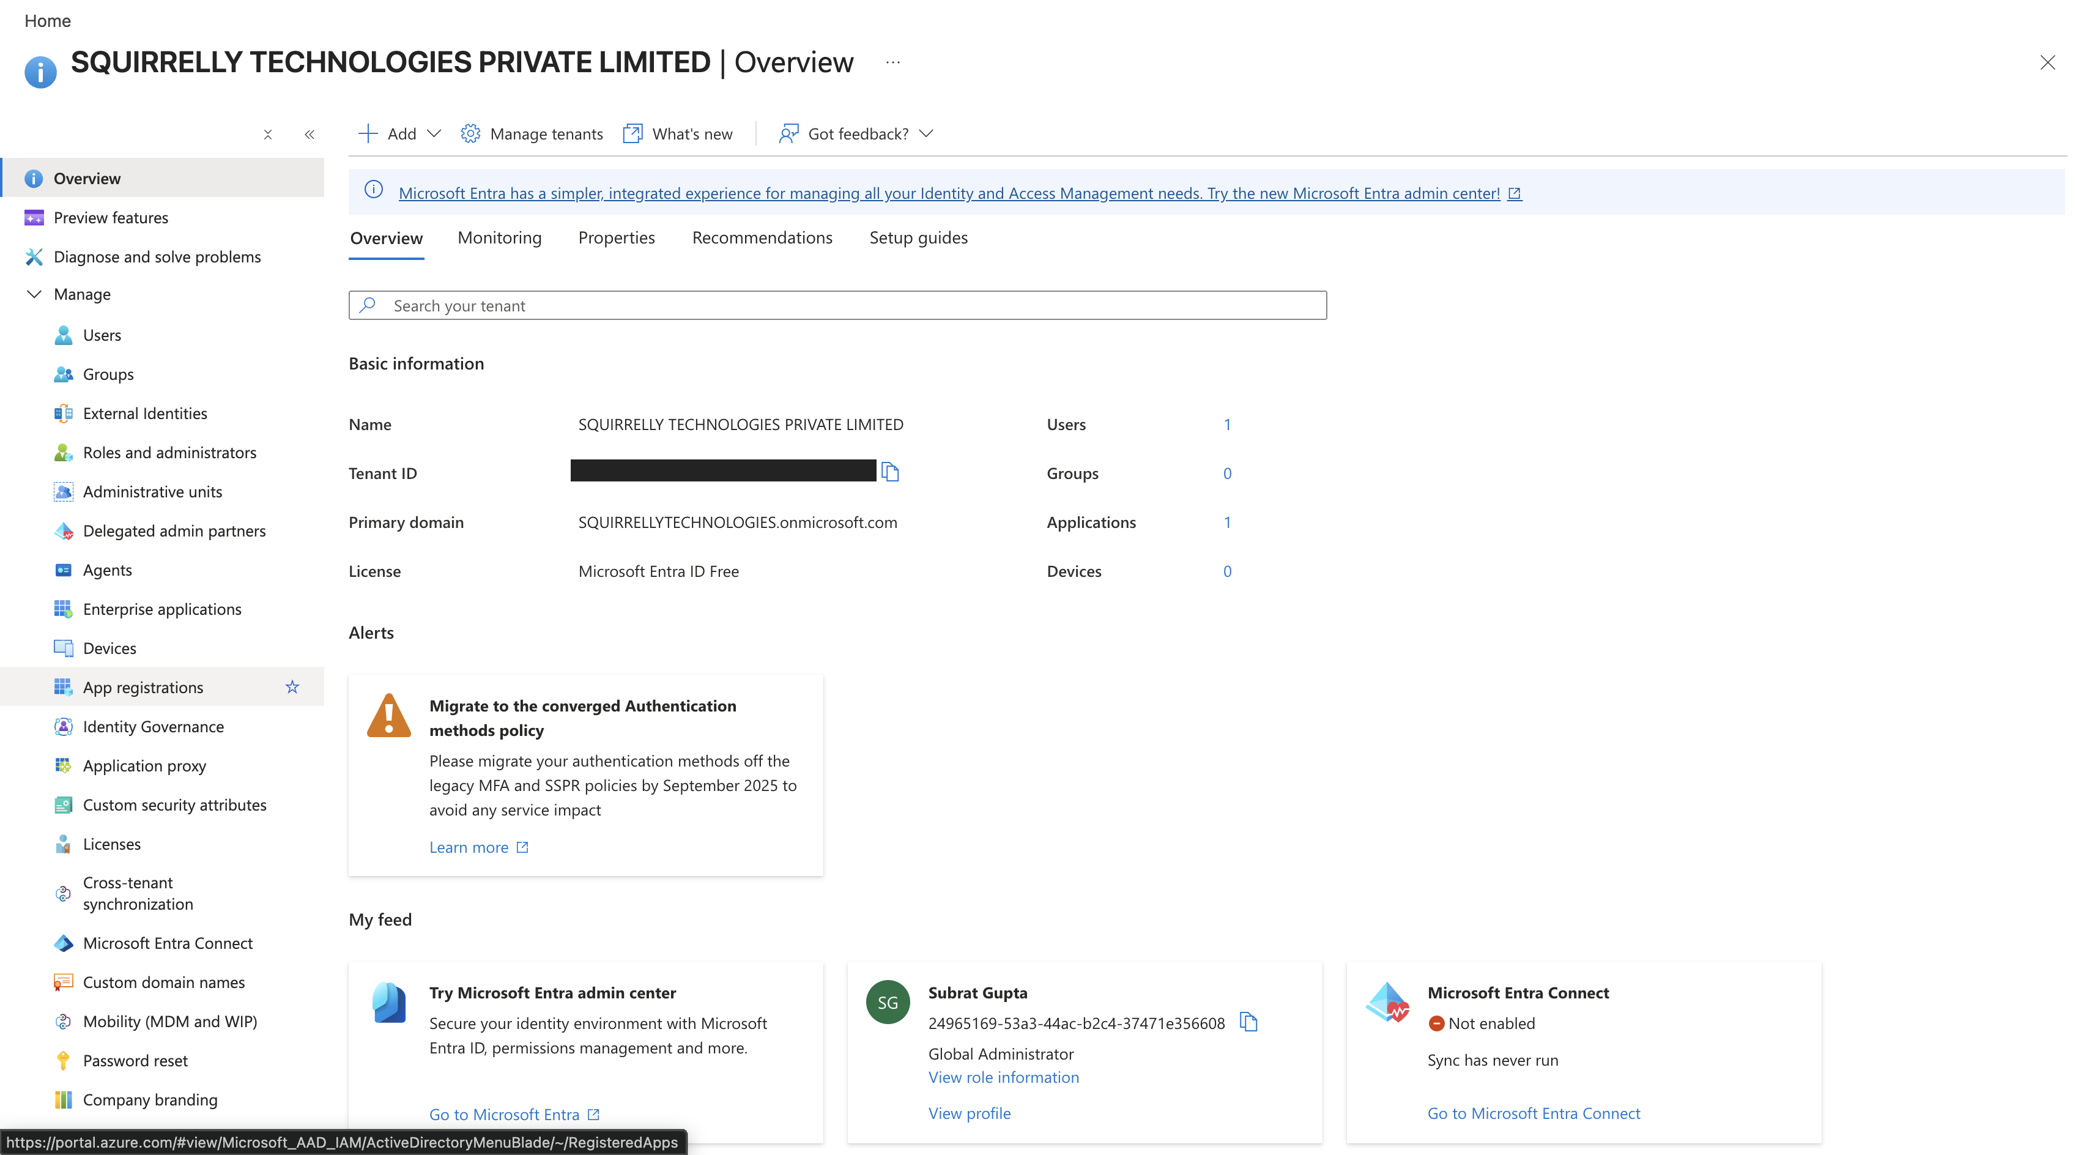
Task: Click the Administrative units icon
Action: pos(64,491)
